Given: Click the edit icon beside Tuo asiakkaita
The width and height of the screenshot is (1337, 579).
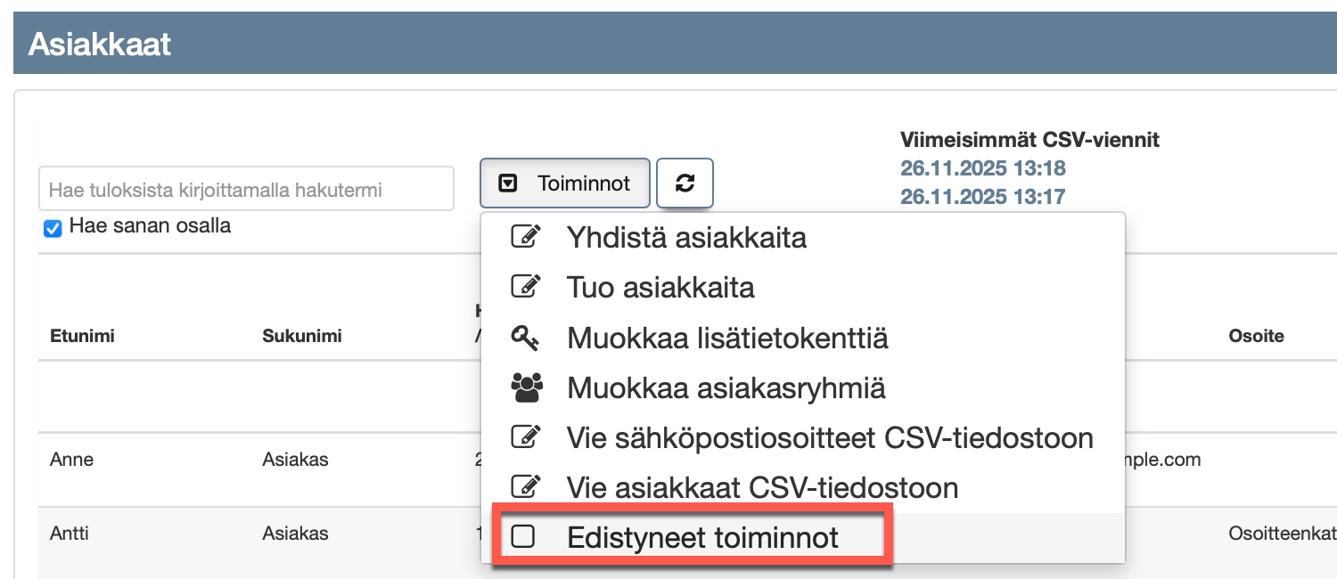Looking at the screenshot, I should 525,287.
